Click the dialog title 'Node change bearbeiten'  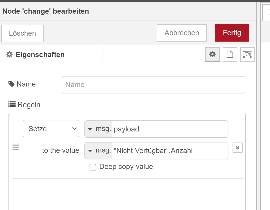coord(46,11)
